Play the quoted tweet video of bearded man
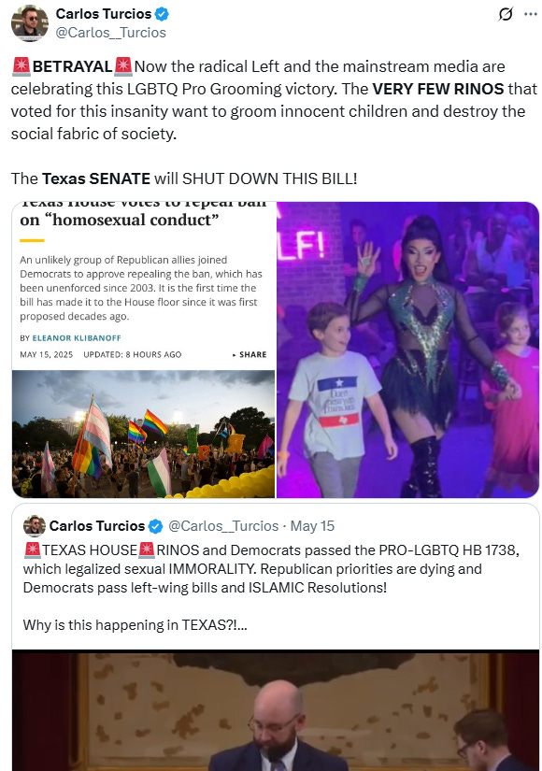This screenshot has height=771, width=542. click(276, 710)
